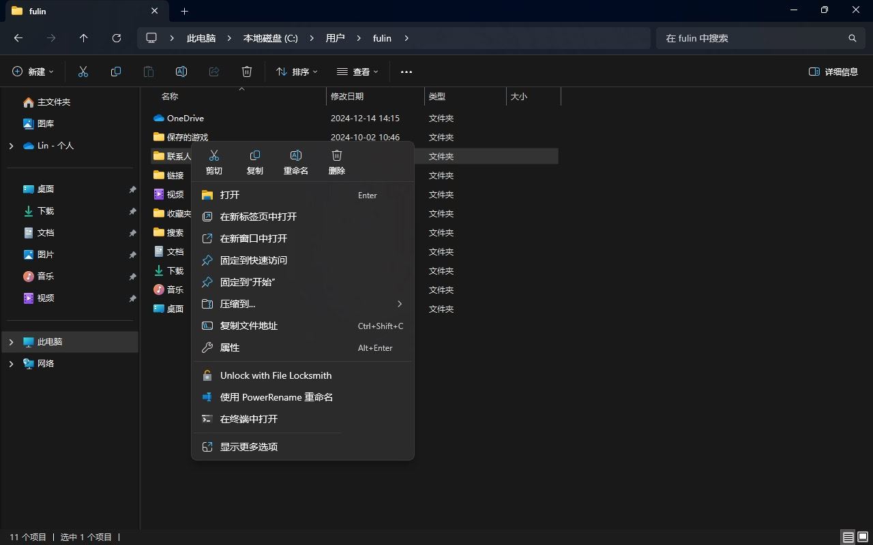Click the Refresh icon in the address bar

(x=116, y=38)
